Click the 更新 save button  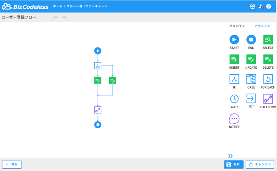click(233, 164)
